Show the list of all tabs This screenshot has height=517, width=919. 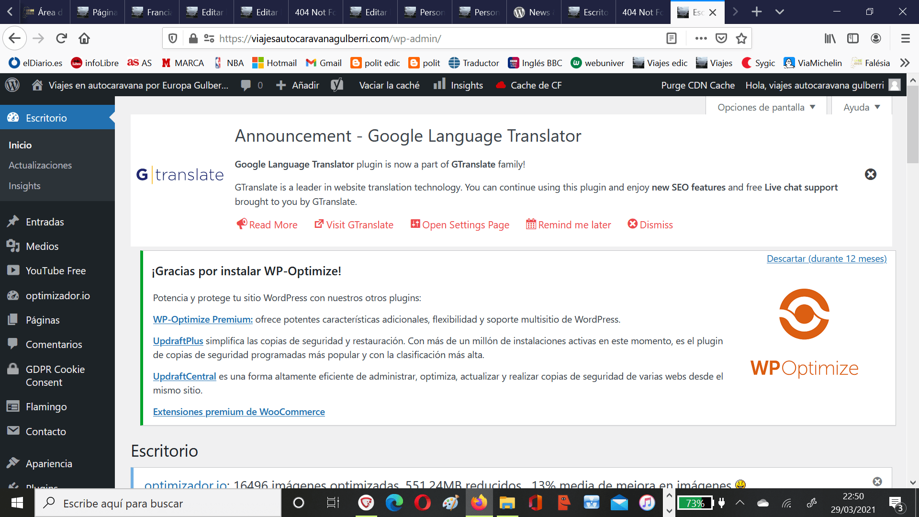click(780, 11)
